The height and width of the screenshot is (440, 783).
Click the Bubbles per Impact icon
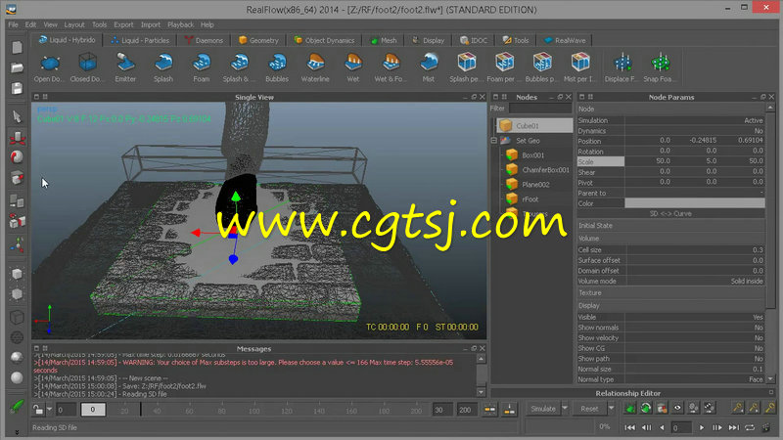pos(542,63)
